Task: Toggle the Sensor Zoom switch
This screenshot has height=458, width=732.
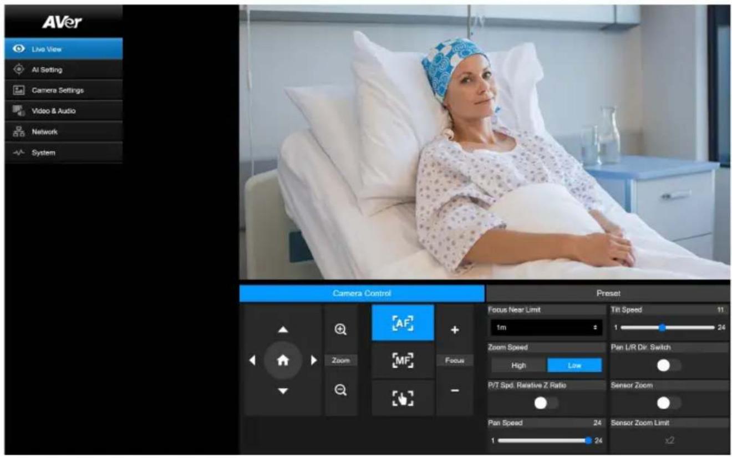Action: [x=669, y=403]
